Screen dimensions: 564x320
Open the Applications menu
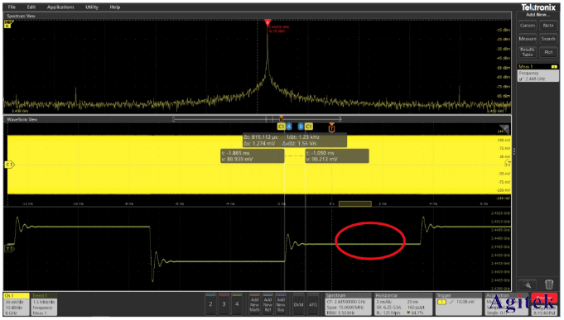[x=60, y=7]
